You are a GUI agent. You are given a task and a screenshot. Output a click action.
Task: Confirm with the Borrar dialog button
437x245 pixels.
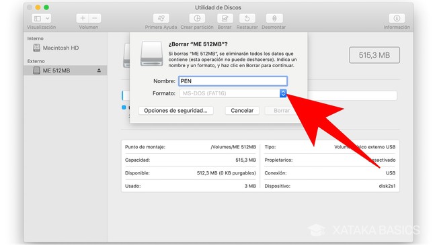[x=282, y=111]
